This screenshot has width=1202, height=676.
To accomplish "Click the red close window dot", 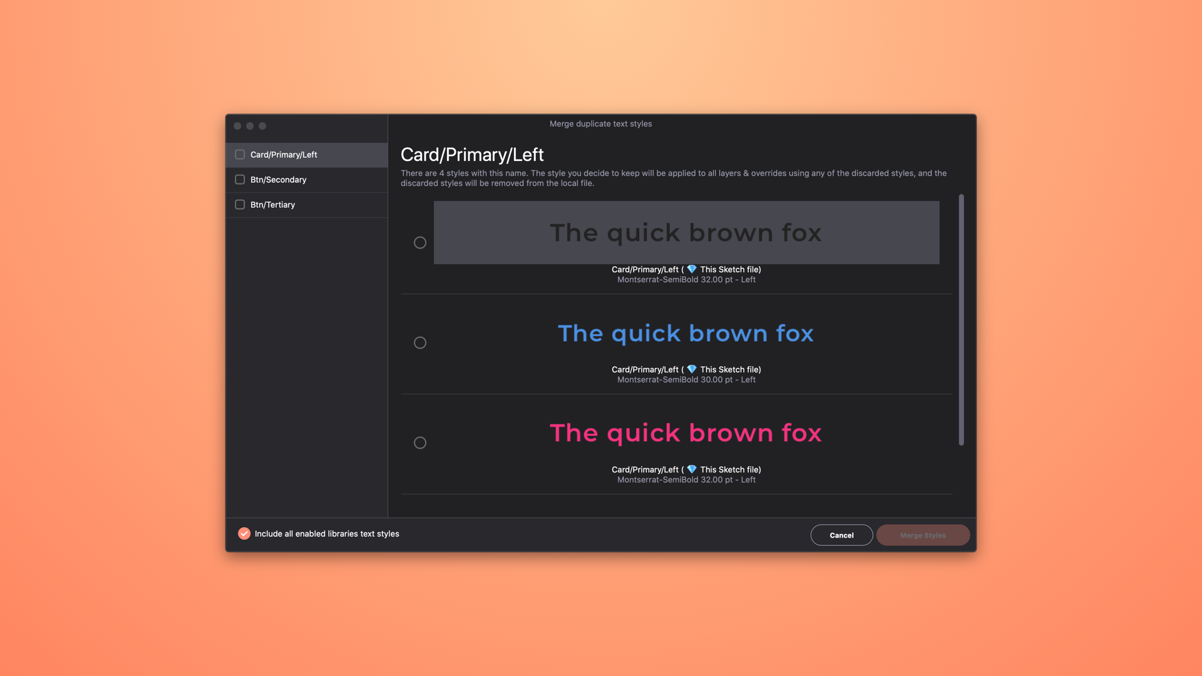I will click(237, 126).
